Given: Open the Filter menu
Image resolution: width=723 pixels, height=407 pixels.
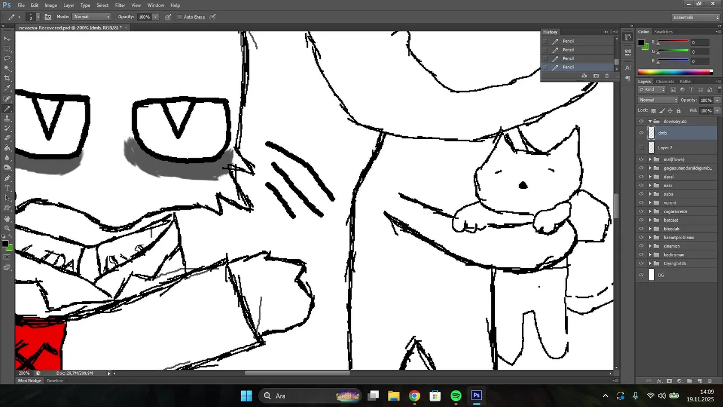Looking at the screenshot, I should [x=120, y=5].
